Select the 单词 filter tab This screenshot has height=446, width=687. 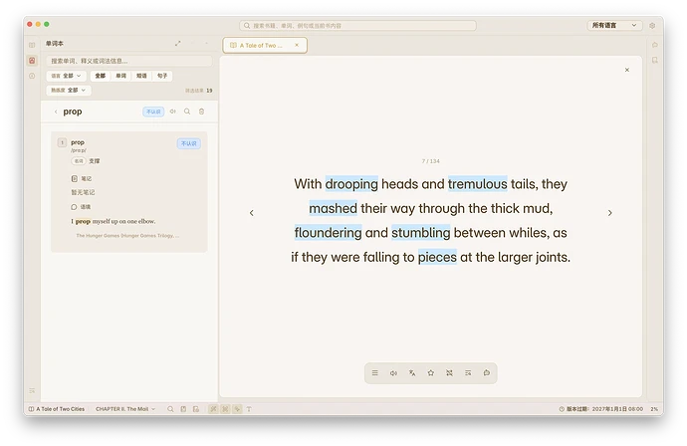[x=120, y=76]
